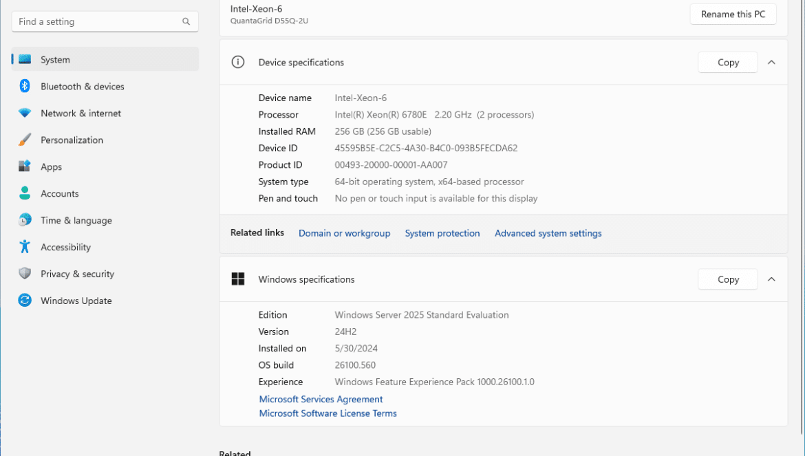Click Device name value Intel-Xeon-6
Image resolution: width=805 pixels, height=456 pixels.
click(361, 98)
